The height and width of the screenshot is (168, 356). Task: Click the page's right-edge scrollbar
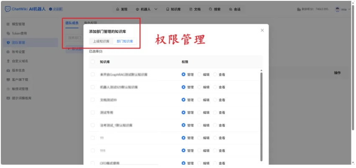pyautogui.click(x=353, y=68)
